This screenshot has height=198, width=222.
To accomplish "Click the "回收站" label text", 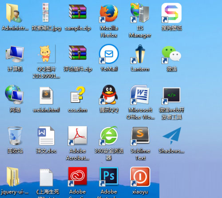I will 15,151.
